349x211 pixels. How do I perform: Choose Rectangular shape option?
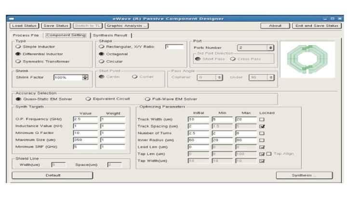102,47
